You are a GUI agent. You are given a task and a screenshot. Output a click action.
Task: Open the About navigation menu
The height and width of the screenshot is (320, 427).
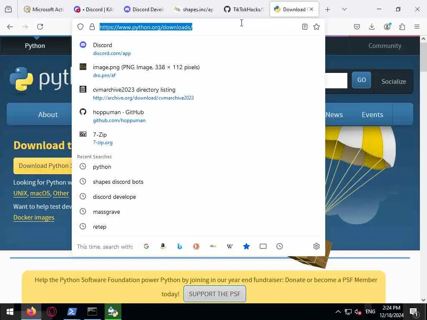point(48,115)
